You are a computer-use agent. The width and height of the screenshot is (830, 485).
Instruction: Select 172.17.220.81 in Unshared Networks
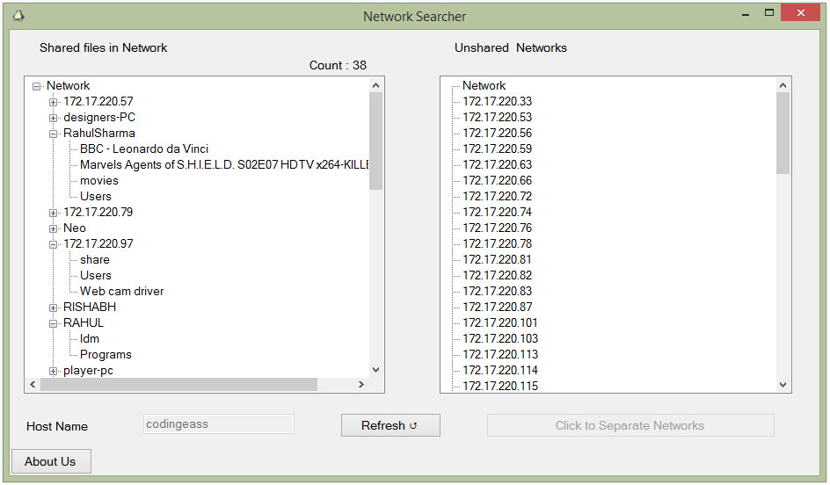(497, 260)
